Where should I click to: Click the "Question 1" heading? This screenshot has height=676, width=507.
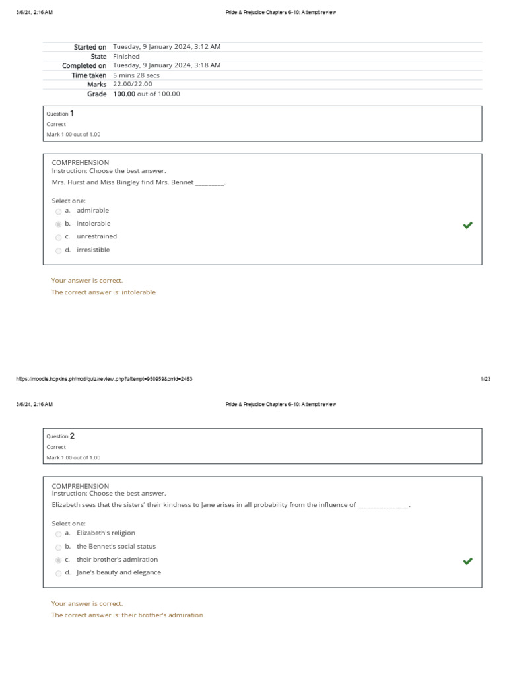60,114
